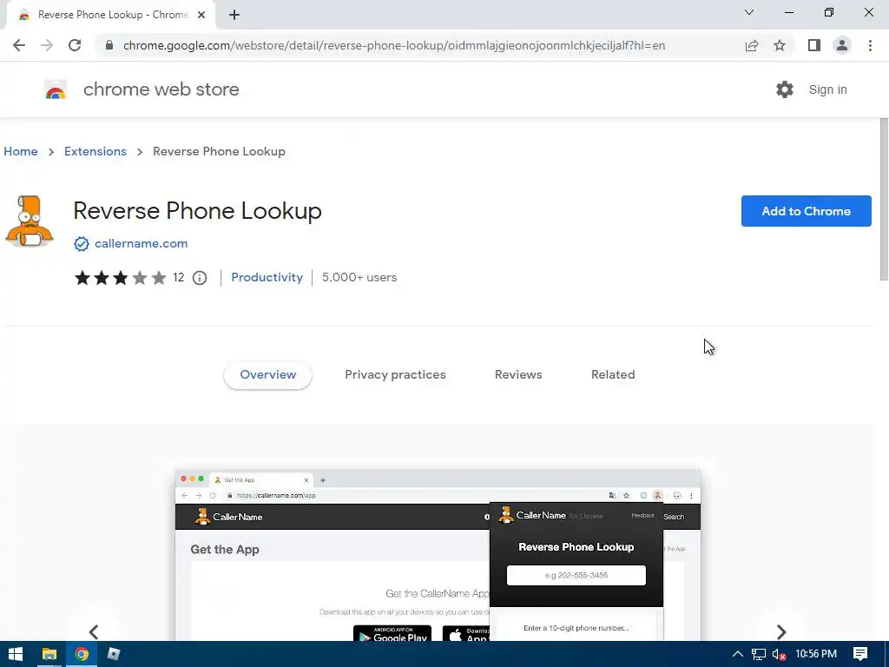889x667 pixels.
Task: Go to Extensions breadcrumb
Action: pyautogui.click(x=95, y=151)
